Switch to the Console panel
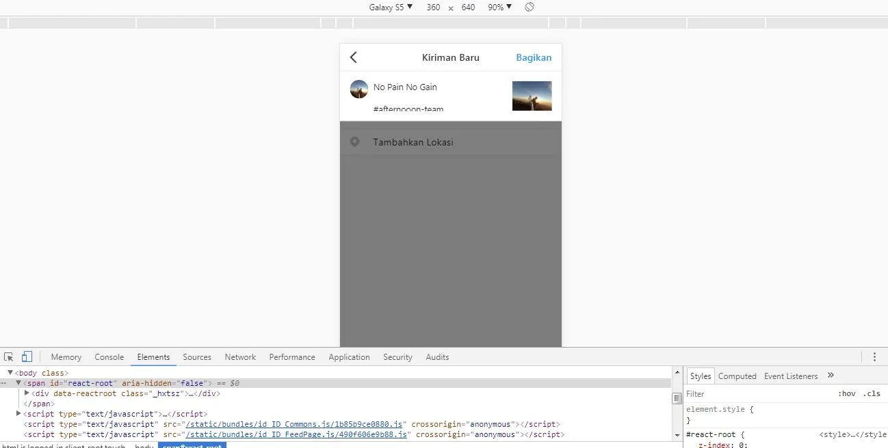This screenshot has width=888, height=448. (109, 356)
